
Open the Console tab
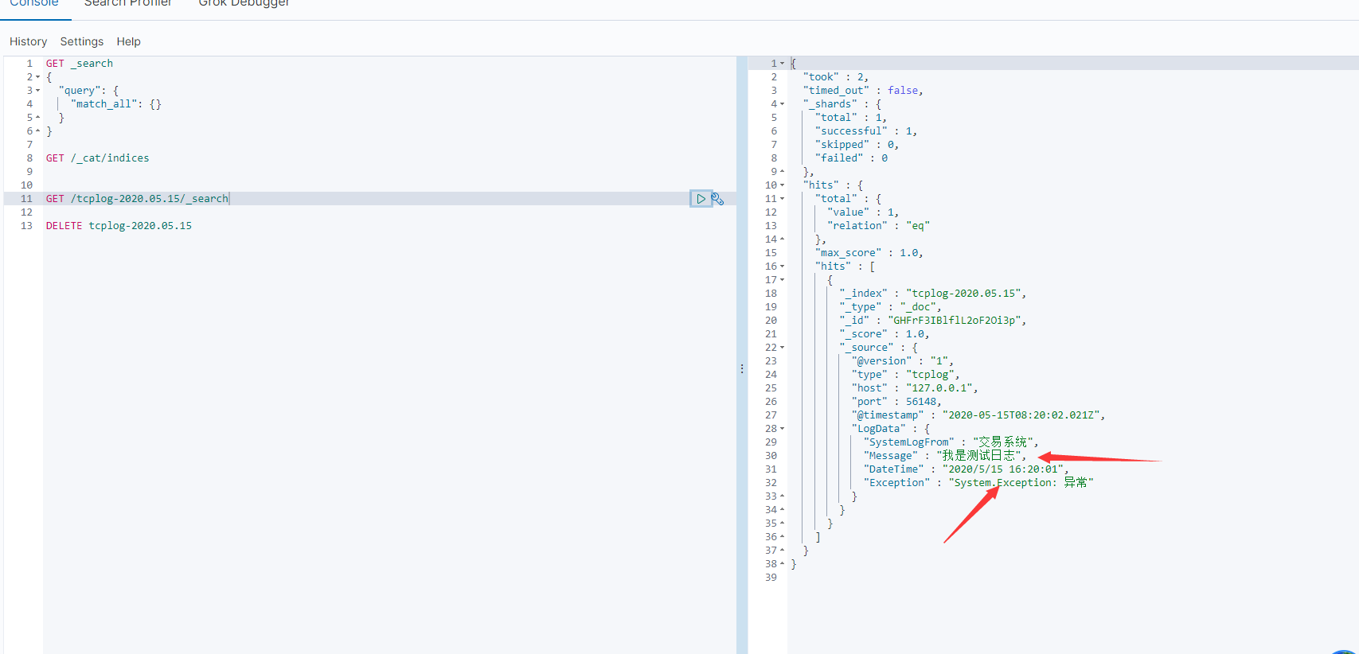(x=34, y=4)
